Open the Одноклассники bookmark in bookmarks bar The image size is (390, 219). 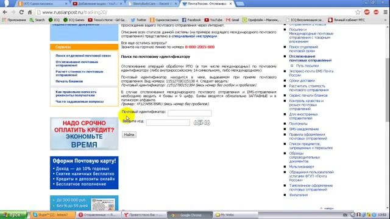coord(164,20)
